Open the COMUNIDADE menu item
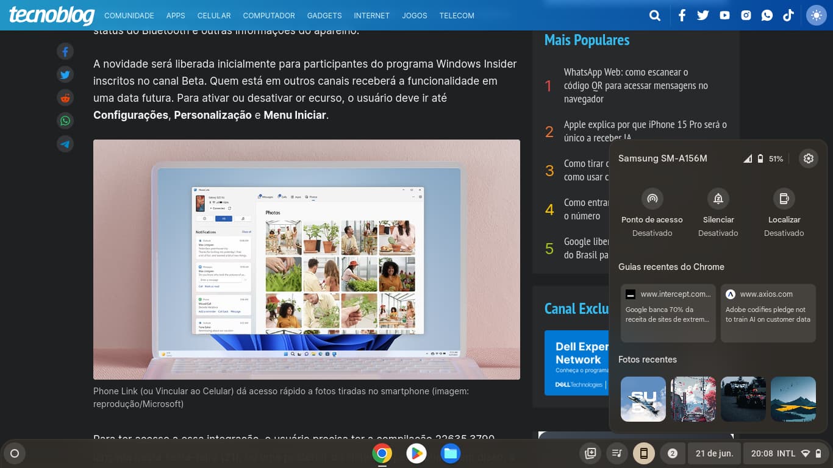The height and width of the screenshot is (468, 833). pyautogui.click(x=129, y=15)
